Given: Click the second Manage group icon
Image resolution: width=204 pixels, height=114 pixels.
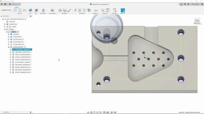Looking at the screenshot, I should pos(107,10).
